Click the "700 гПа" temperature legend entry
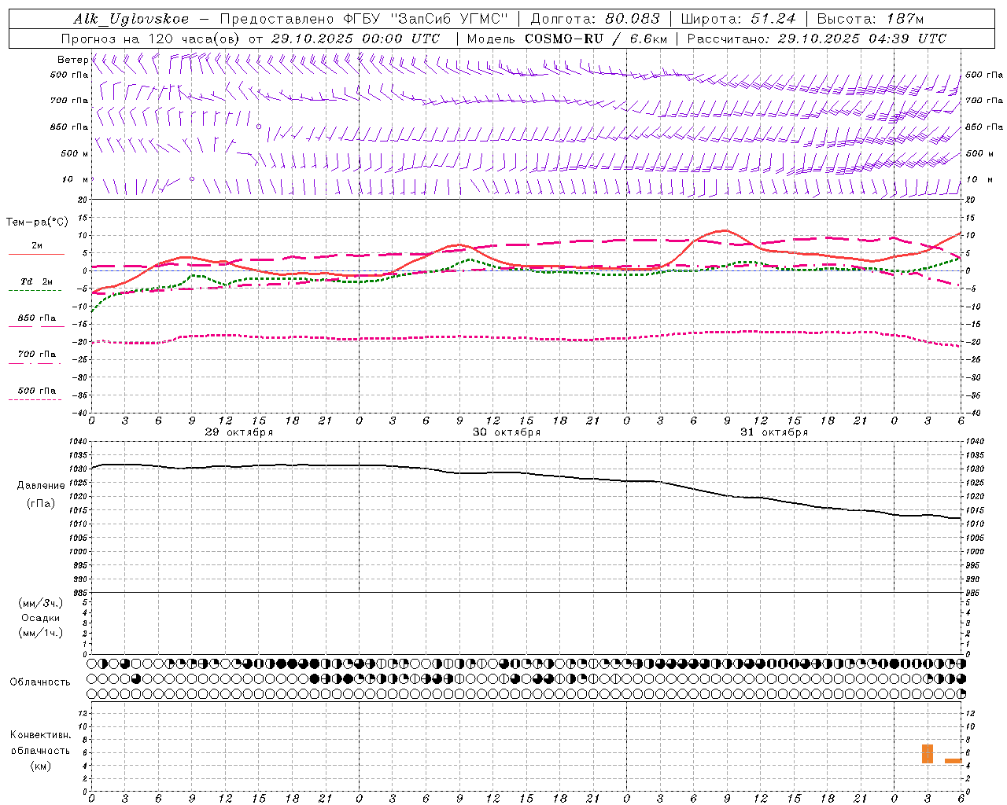Screen dimensions: 1007x805 click(37, 355)
